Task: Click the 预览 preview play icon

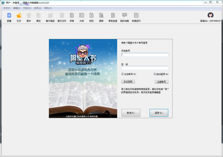Action: click(x=91, y=15)
